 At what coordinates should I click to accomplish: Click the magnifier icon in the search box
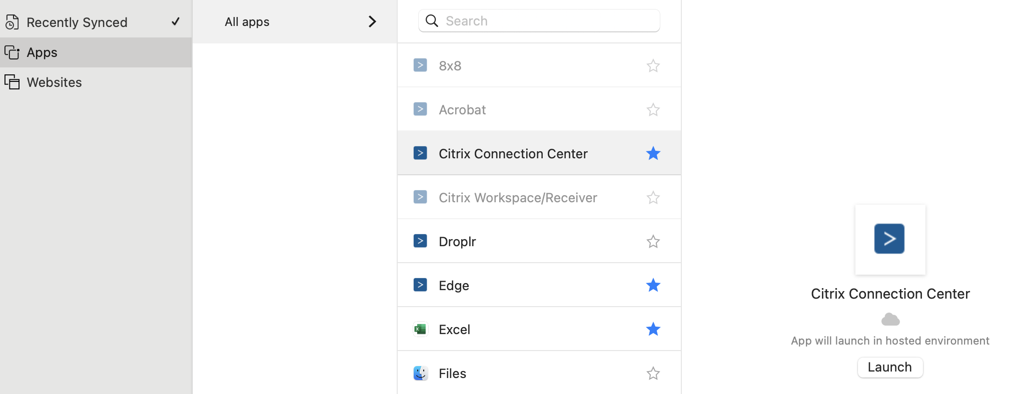pyautogui.click(x=432, y=21)
